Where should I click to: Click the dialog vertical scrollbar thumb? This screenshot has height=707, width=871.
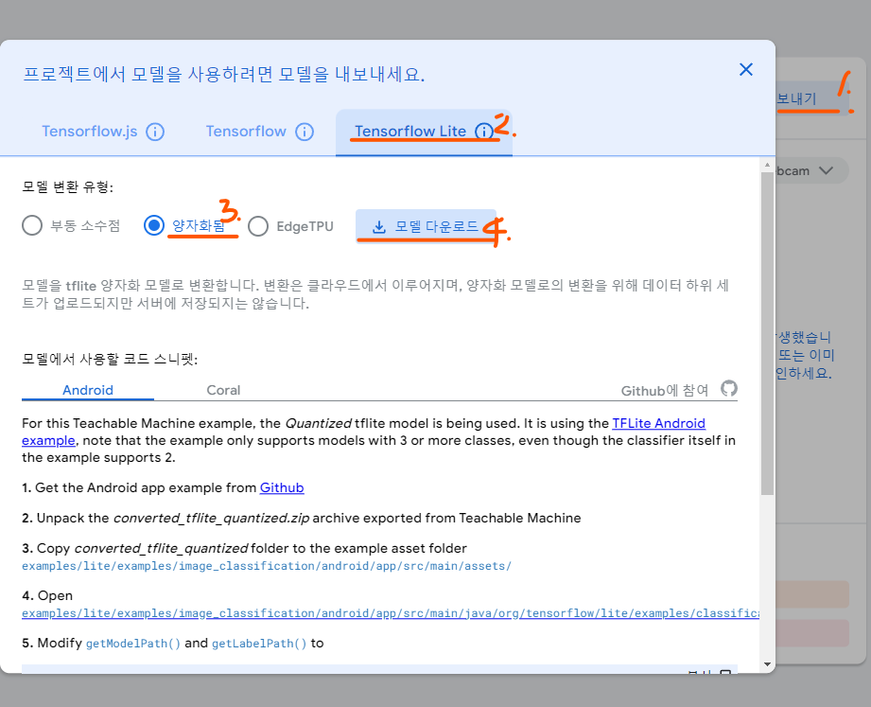[x=767, y=333]
